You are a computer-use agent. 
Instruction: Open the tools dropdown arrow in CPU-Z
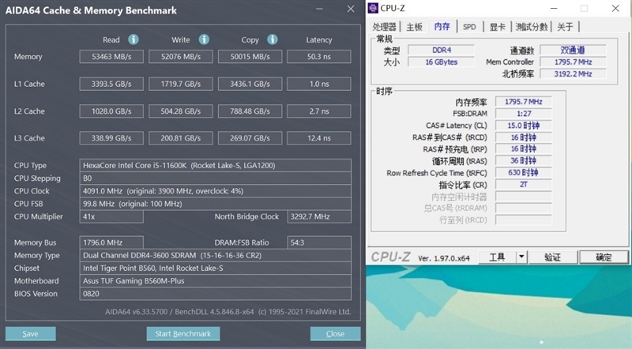[x=521, y=257]
